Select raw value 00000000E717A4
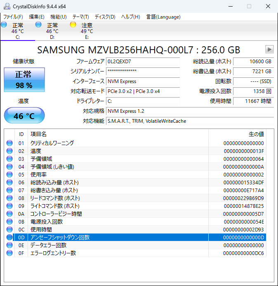Image resolution: width=278 pixels, height=286 pixels. click(244, 190)
